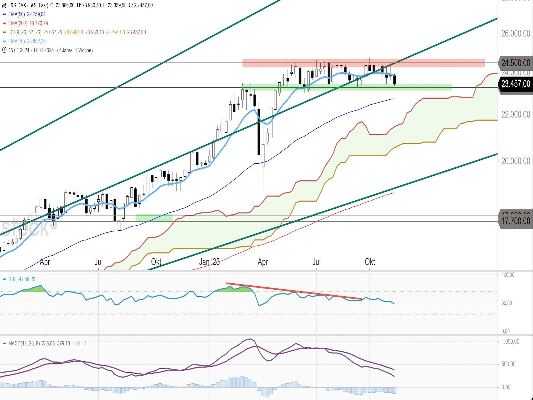
Task: Click the RSI(14) legend marker
Action: click(4, 279)
